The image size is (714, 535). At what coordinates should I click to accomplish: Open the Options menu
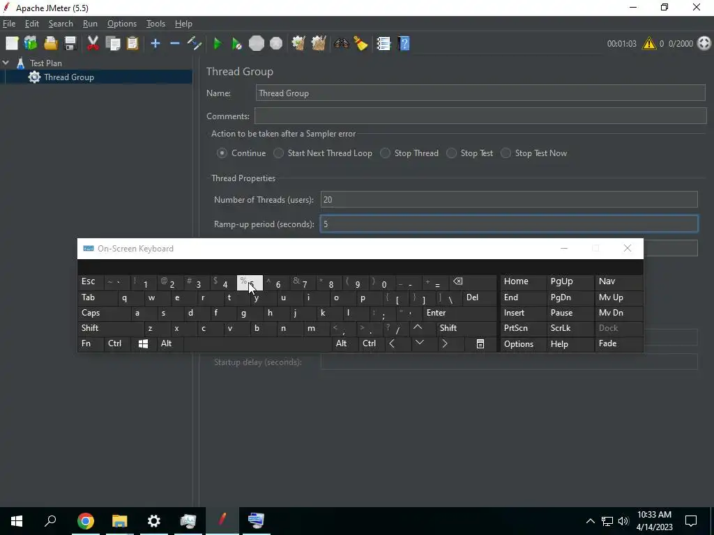[x=121, y=24]
